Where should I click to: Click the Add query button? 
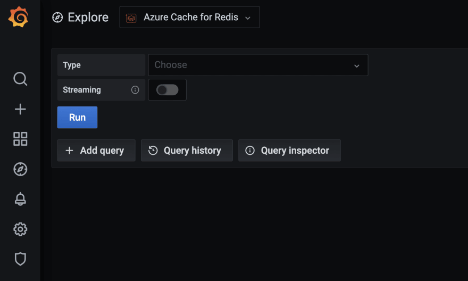[96, 151]
